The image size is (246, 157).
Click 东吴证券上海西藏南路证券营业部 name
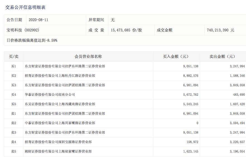click(x=60, y=104)
